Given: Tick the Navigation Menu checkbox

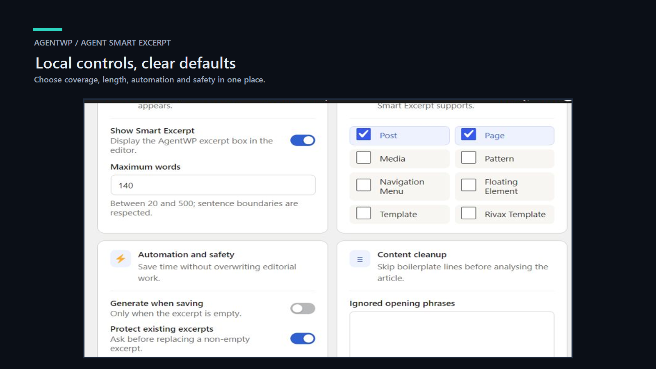Looking at the screenshot, I should point(364,185).
